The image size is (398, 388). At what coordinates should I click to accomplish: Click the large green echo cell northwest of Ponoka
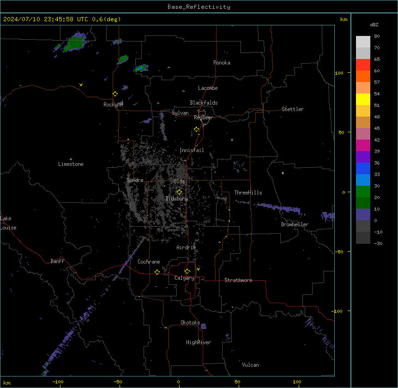(x=75, y=42)
